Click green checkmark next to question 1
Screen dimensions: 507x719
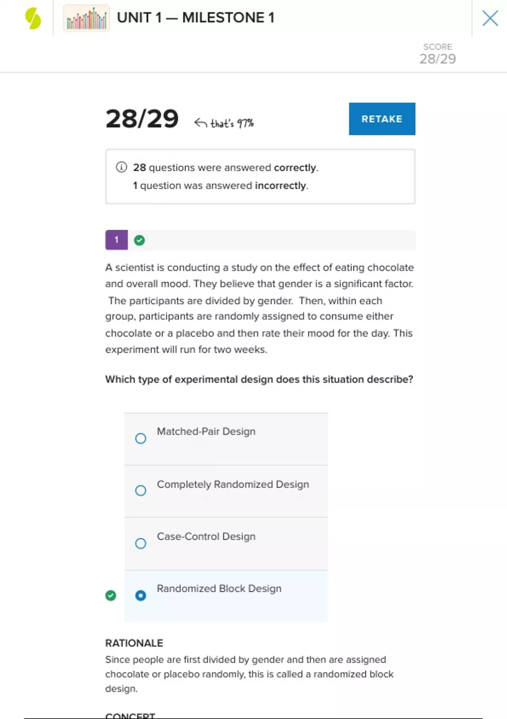click(139, 240)
